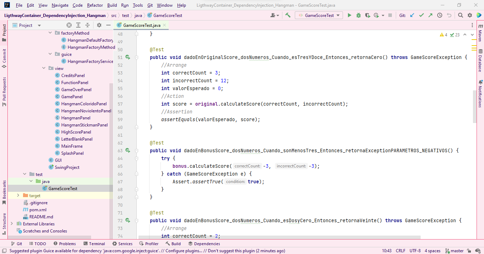This screenshot has height=254, width=484.
Task: Start debugging with the bug icon
Action: (x=358, y=15)
